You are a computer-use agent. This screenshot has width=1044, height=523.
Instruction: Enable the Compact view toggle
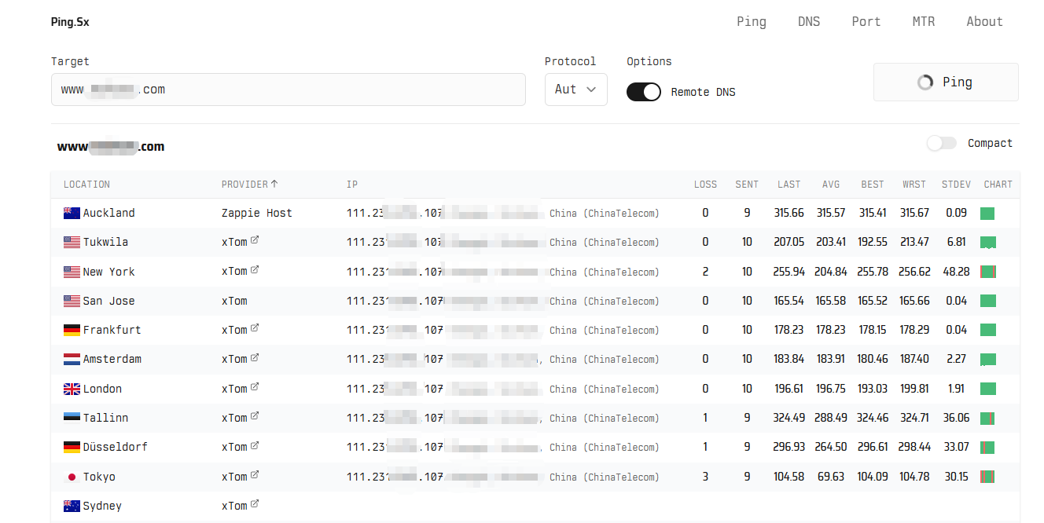click(941, 143)
